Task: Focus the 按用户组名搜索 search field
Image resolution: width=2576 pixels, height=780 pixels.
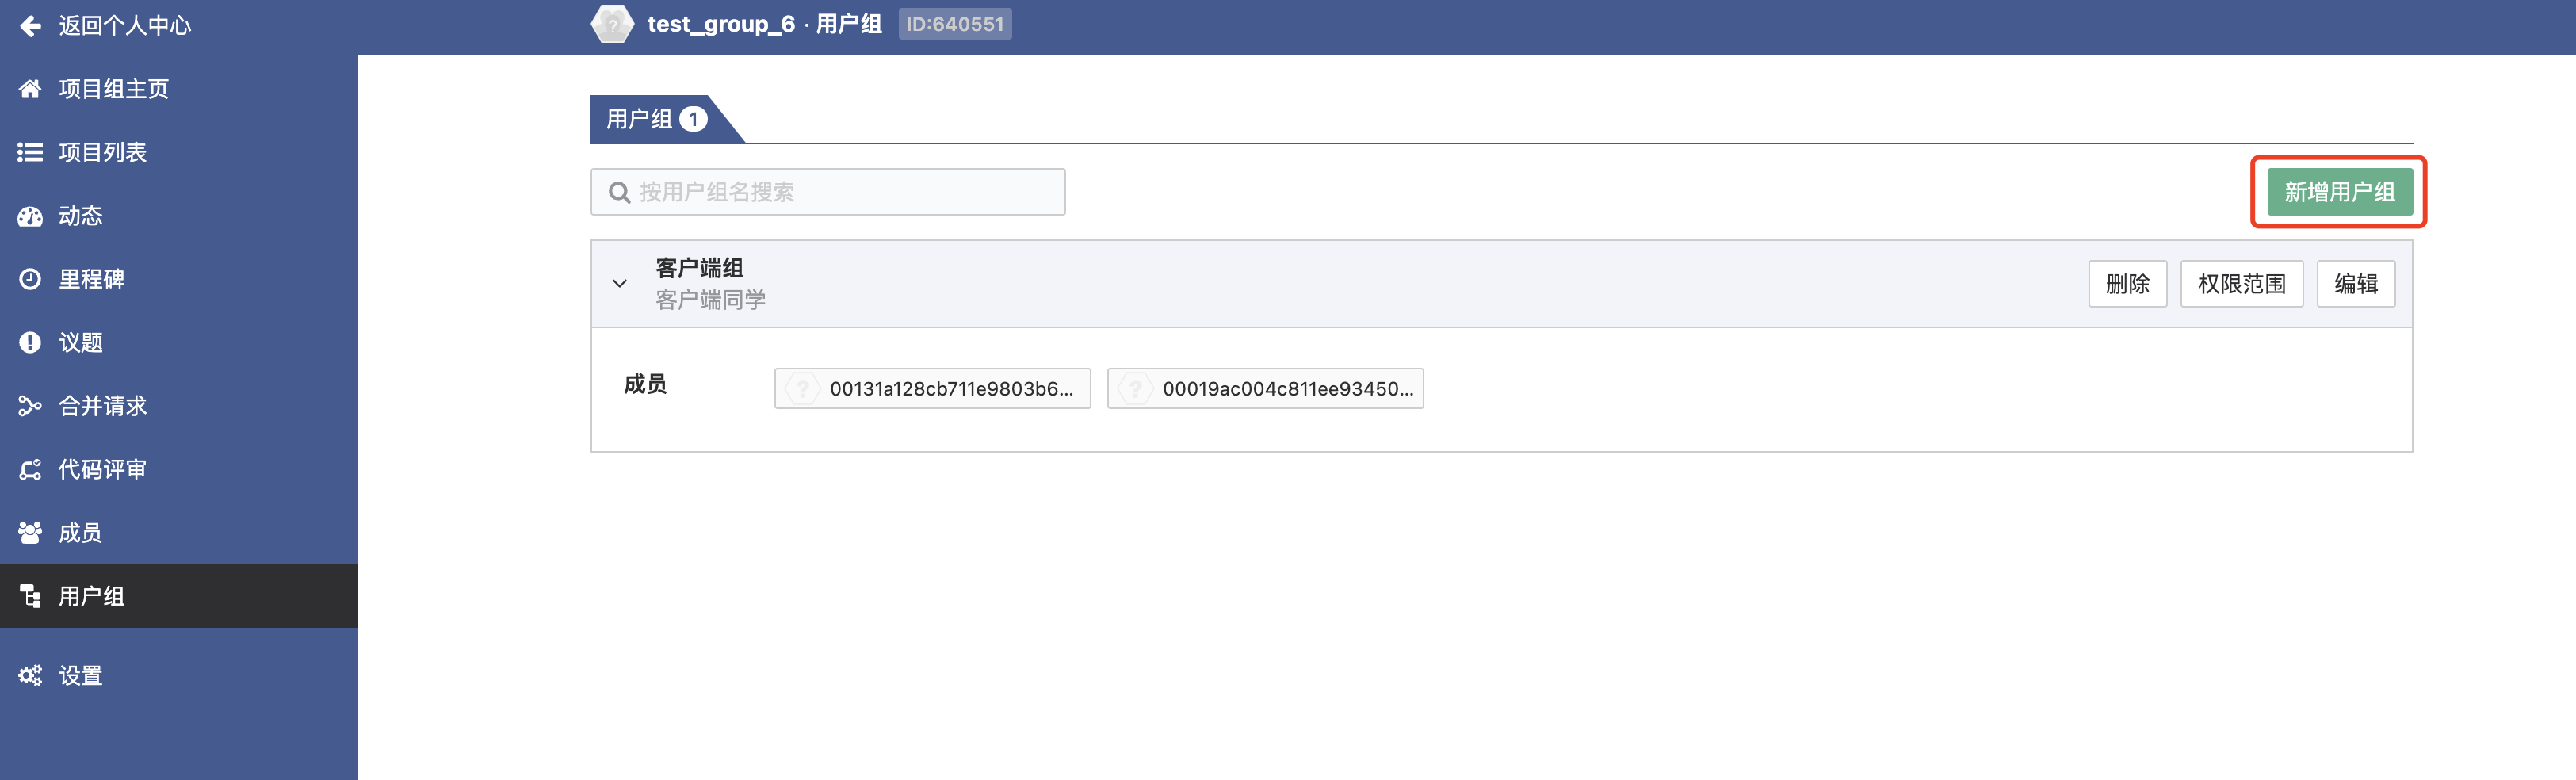Action: pos(828,192)
